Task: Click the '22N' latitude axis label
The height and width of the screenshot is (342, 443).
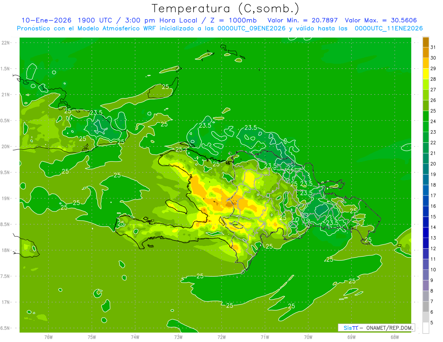Action: (x=6, y=43)
